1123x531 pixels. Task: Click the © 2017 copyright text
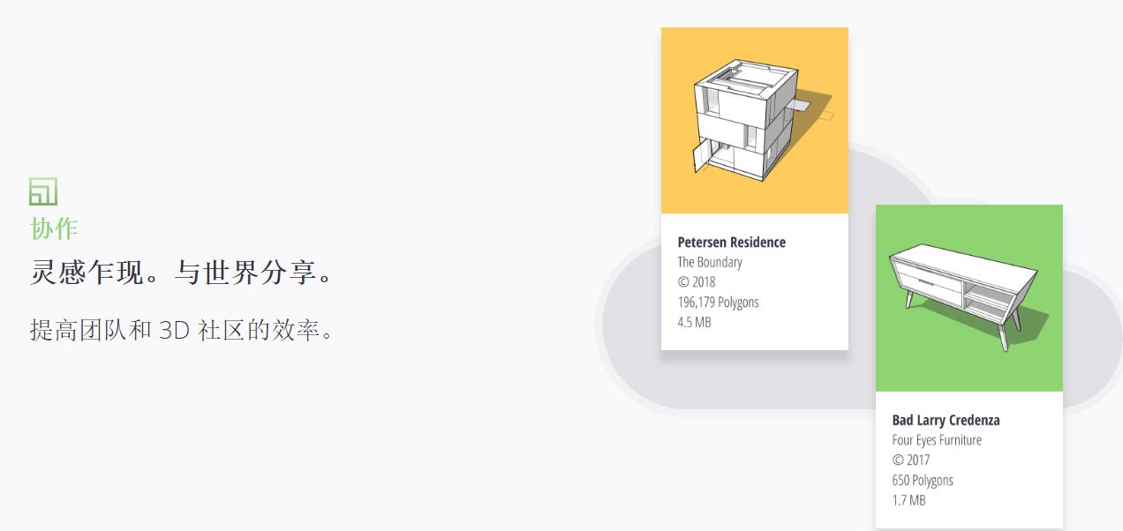pos(910,460)
